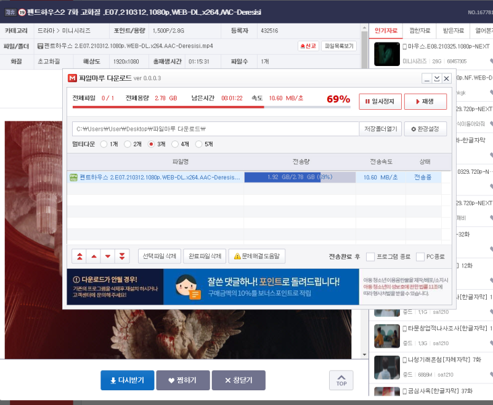493x405 pixels.
Task: Click the file icon beside the mp4 filename
Action: pyautogui.click(x=40, y=46)
